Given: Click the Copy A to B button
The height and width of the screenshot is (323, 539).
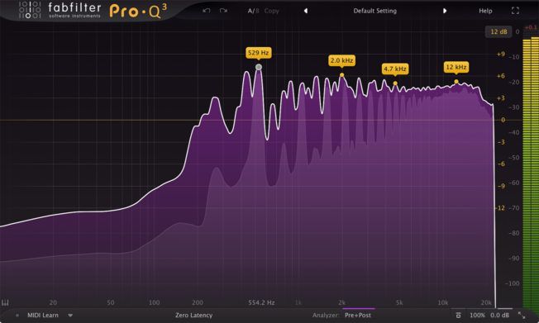Looking at the screenshot, I should [x=271, y=11].
